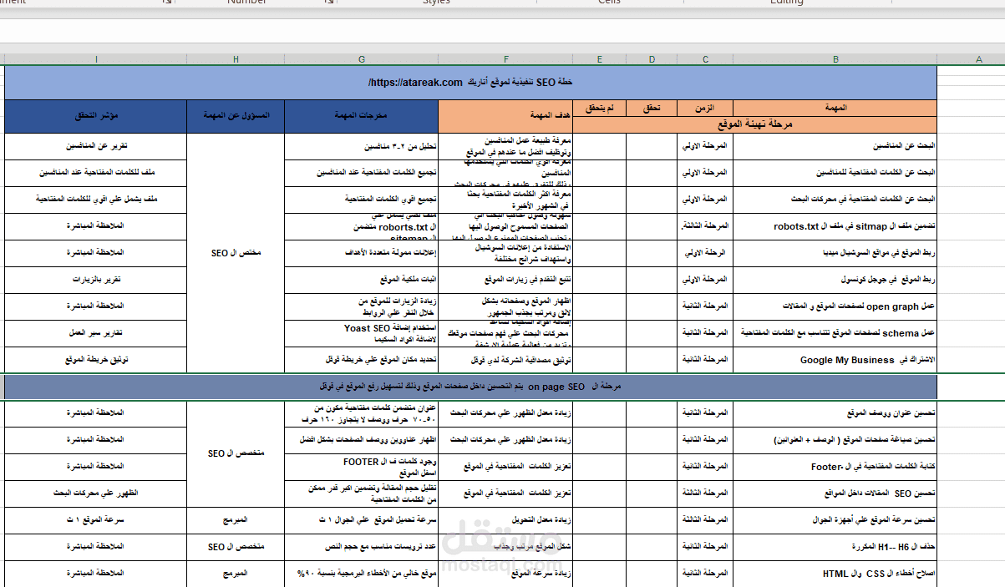This screenshot has height=587, width=1005.
Task: Select cell "ربط الموقع في جوجل كونسول"
Action: (835, 279)
